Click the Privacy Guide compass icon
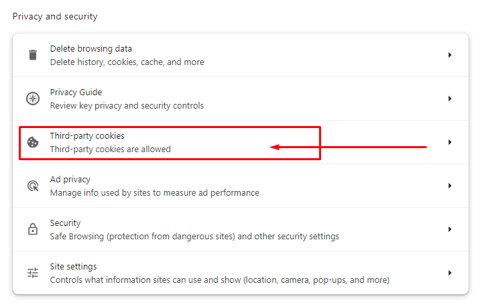 [x=33, y=99]
